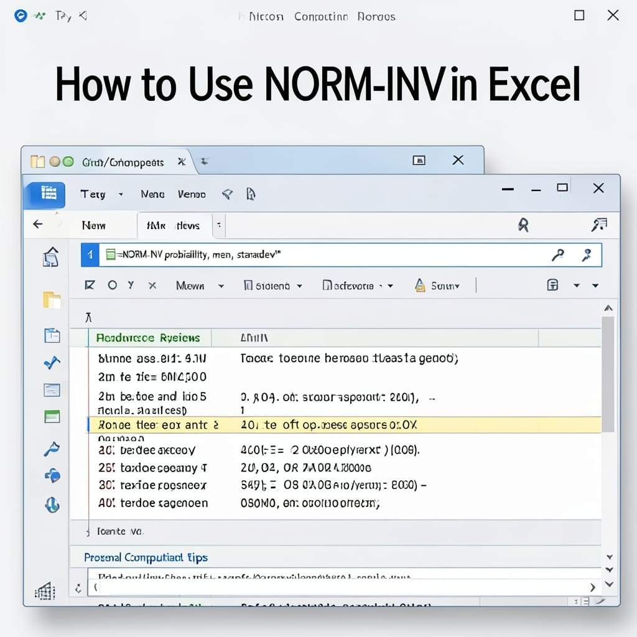
Task: Click the blue checkmark icon in sidebar
Action: (52, 362)
